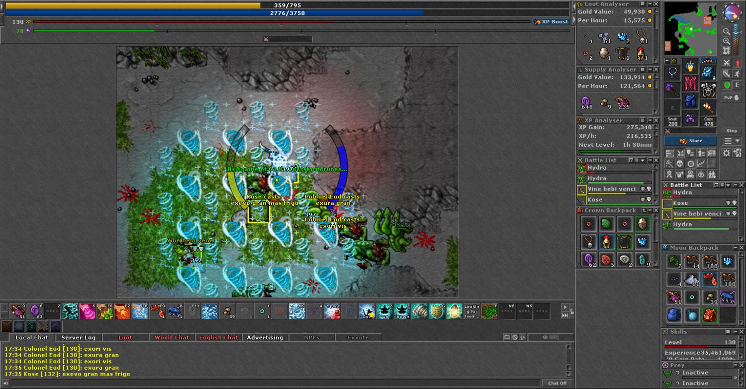This screenshot has width=746, height=389.
Task: Click the magic level 78 progress bar
Action: click(301, 31)
